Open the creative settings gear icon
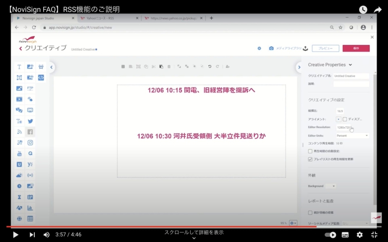Image resolution: width=388 pixels, height=242 pixels. click(259, 48)
